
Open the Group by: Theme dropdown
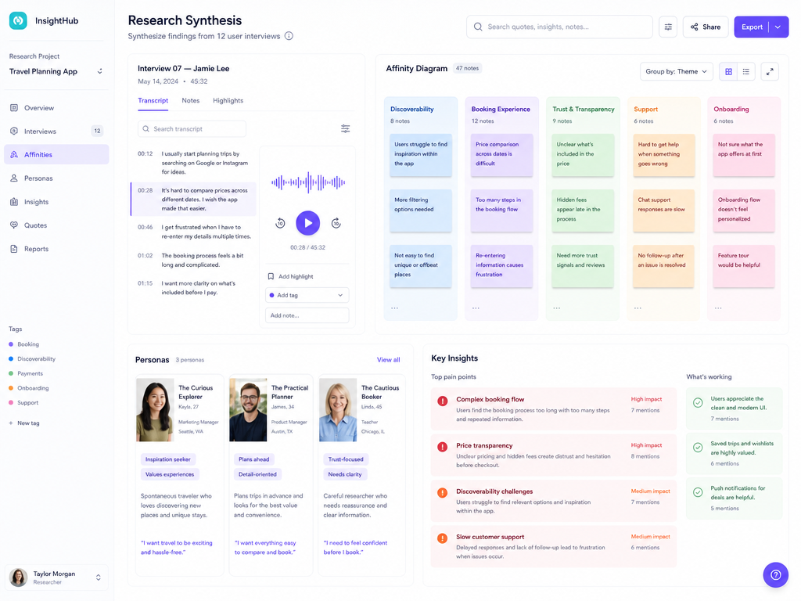click(x=676, y=71)
